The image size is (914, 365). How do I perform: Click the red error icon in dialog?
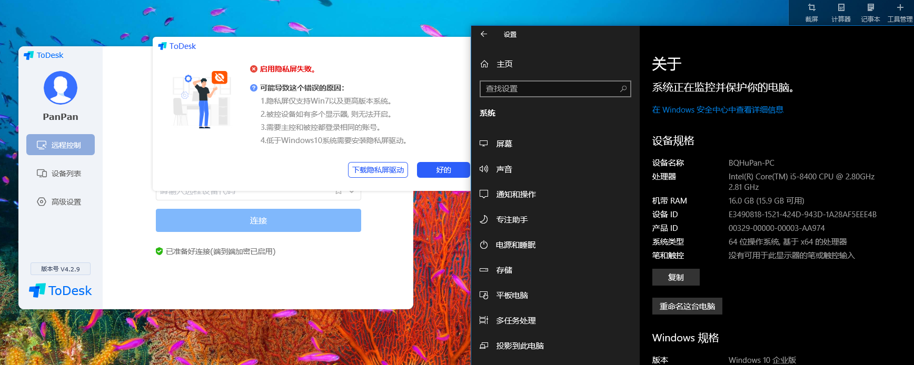tap(254, 69)
